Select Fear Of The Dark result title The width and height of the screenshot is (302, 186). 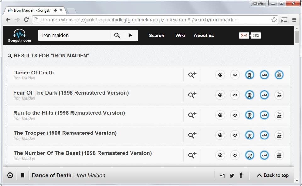[x=71, y=93]
